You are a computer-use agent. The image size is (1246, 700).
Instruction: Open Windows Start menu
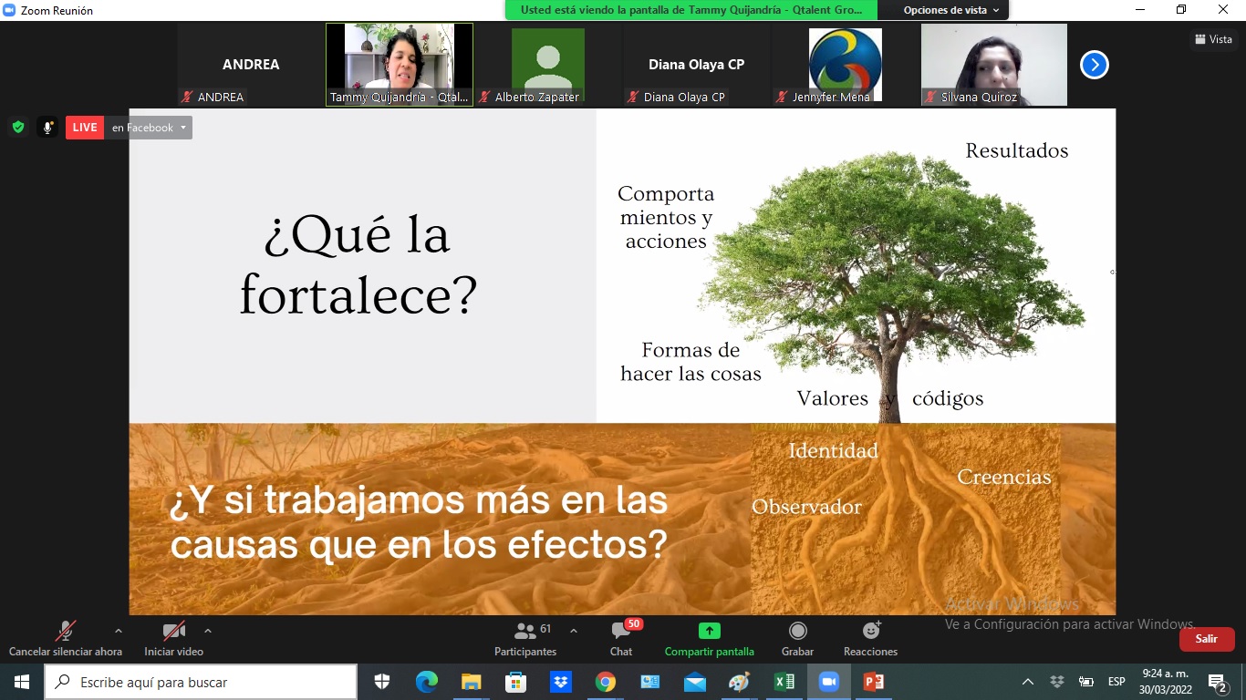click(x=22, y=682)
